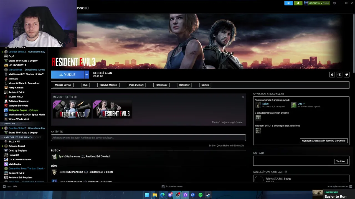
Task: Click the activity comment input field
Action: click(x=148, y=138)
